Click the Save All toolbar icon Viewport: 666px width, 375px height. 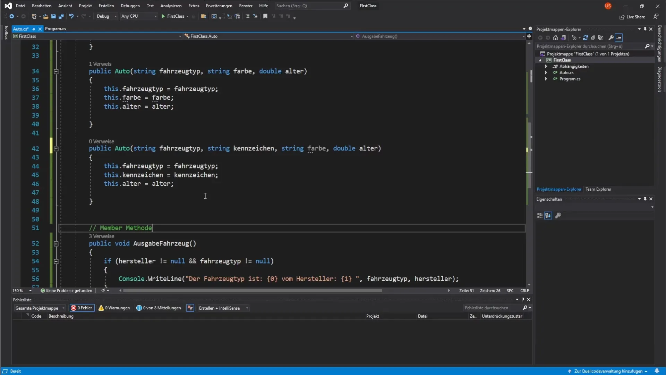pos(61,16)
